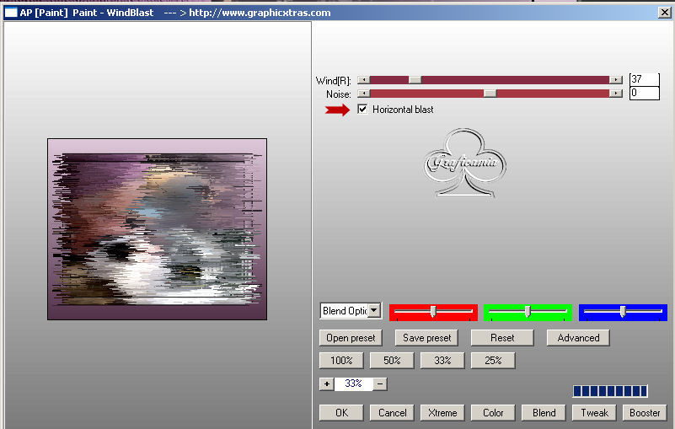Set preview zoom to 25%
This screenshot has width=675, height=429.
click(493, 361)
